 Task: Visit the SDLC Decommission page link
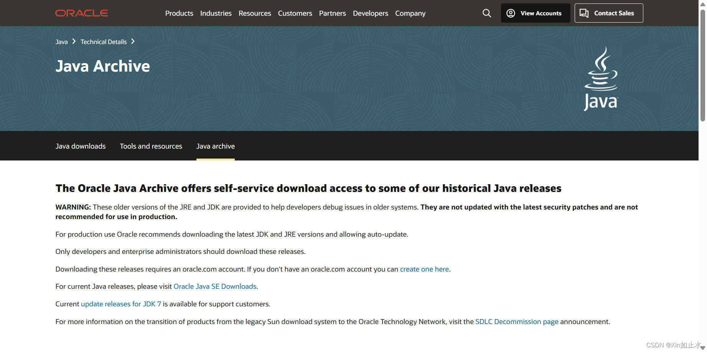coord(517,321)
